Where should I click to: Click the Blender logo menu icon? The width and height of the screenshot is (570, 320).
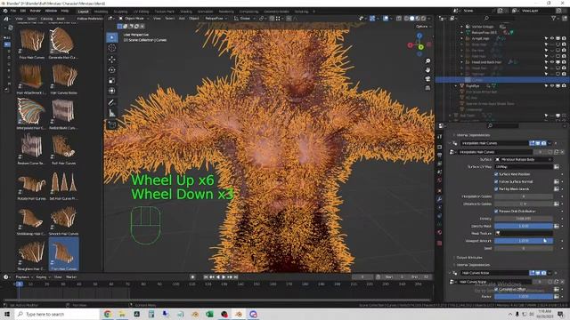[x=5, y=11]
